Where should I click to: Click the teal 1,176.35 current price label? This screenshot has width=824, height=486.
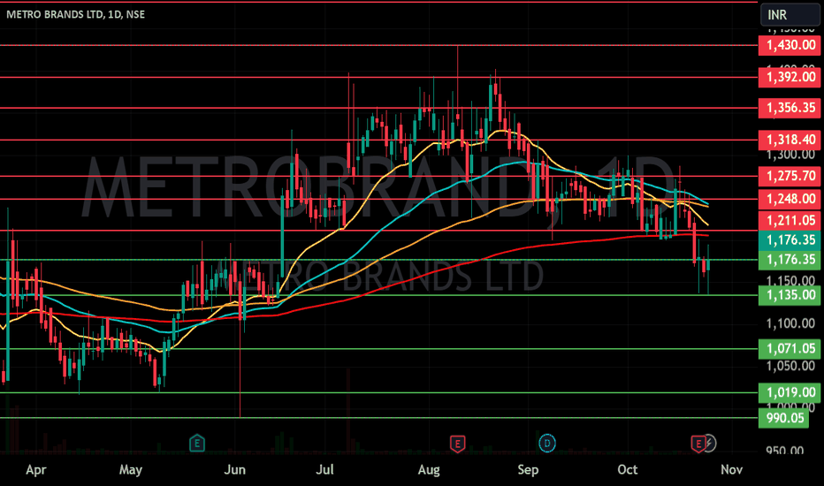[x=790, y=240]
